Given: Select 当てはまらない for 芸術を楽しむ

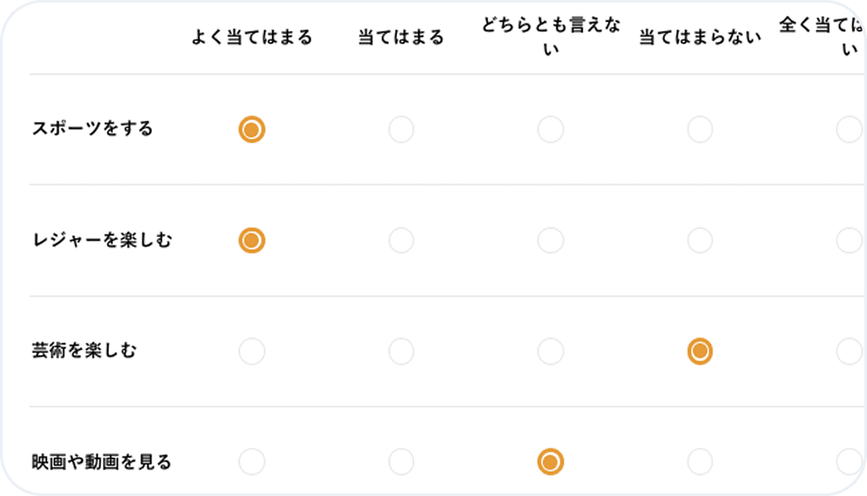Looking at the screenshot, I should pos(700,351).
